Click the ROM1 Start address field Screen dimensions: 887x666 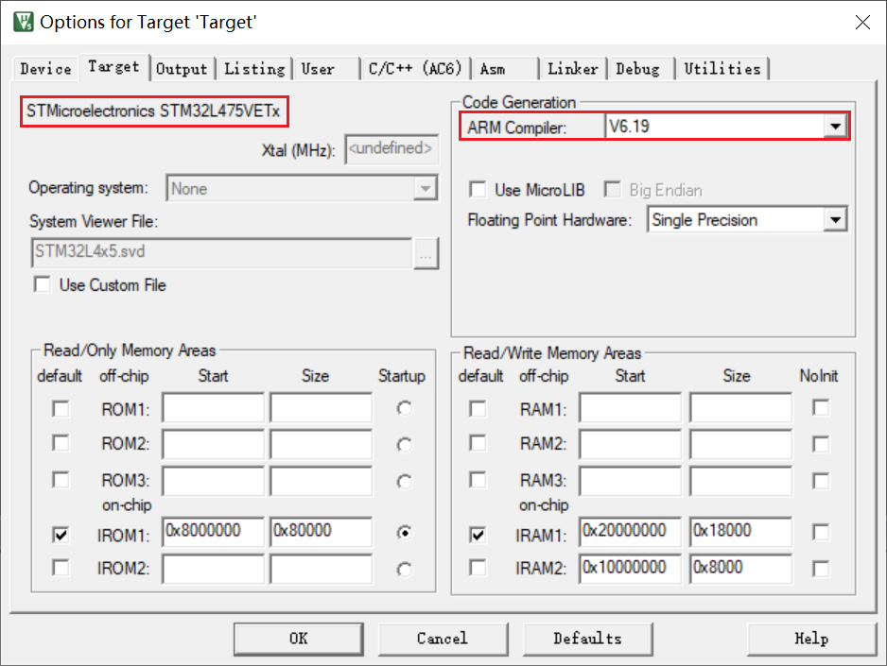point(214,408)
